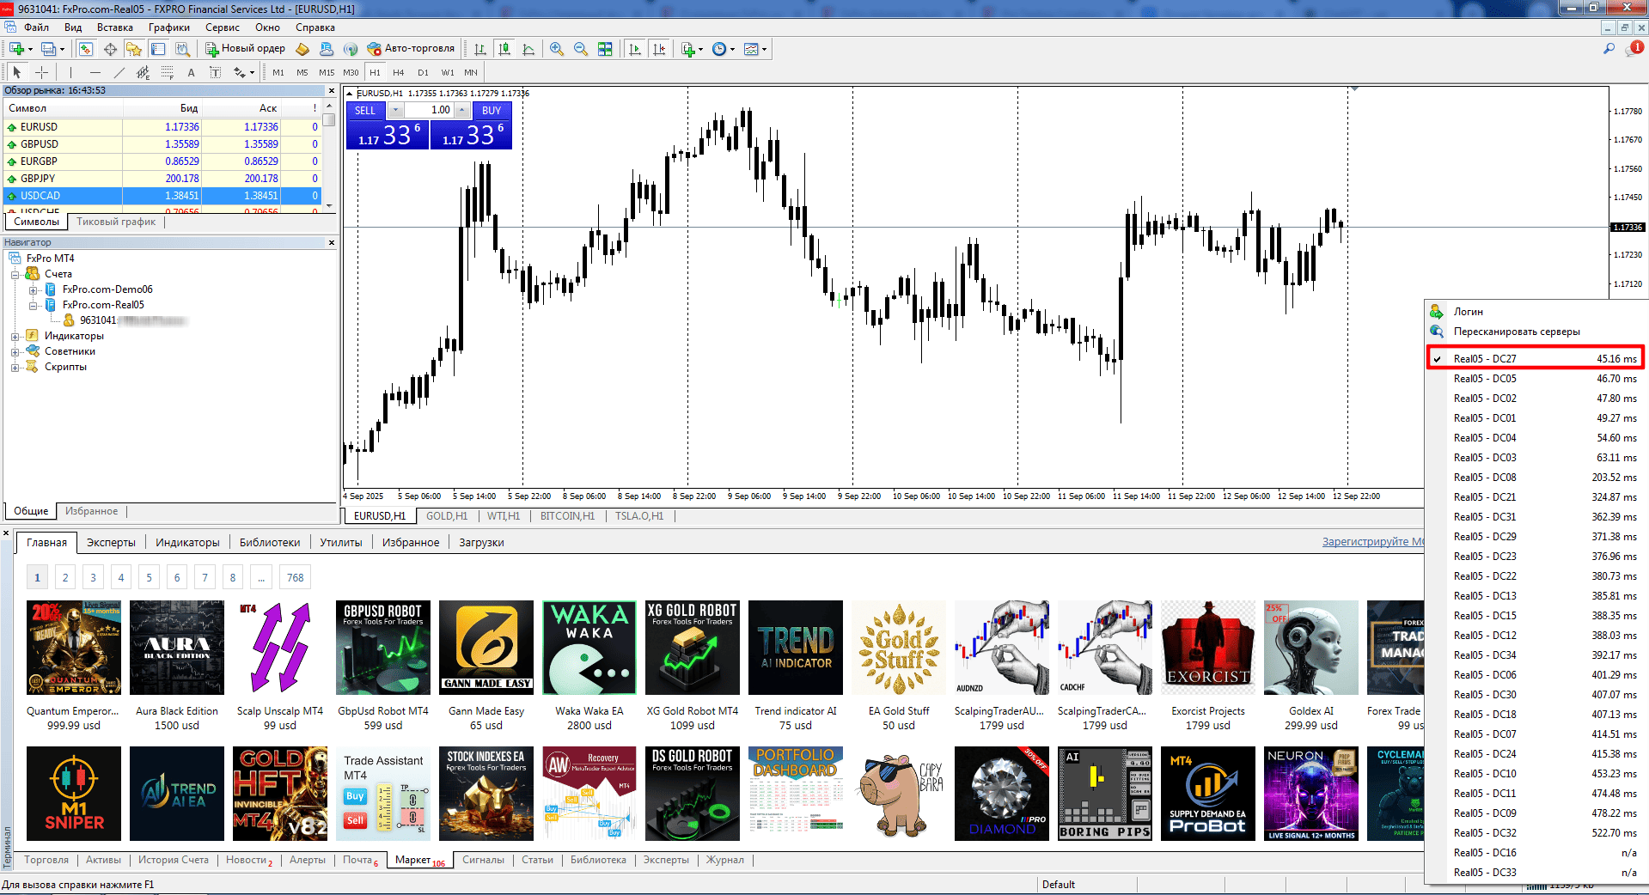Open the search magnifier in toolbar
This screenshot has height=895, width=1649.
[1609, 49]
